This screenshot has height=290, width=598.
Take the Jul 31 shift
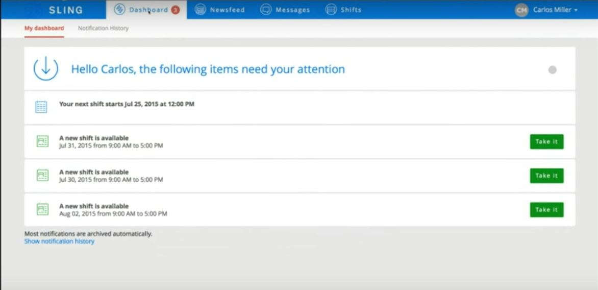[546, 141]
